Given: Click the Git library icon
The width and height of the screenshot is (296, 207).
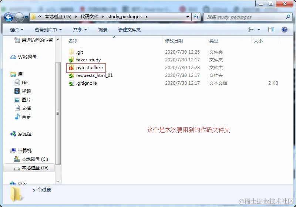Looking at the screenshot, I should [x=17, y=82].
